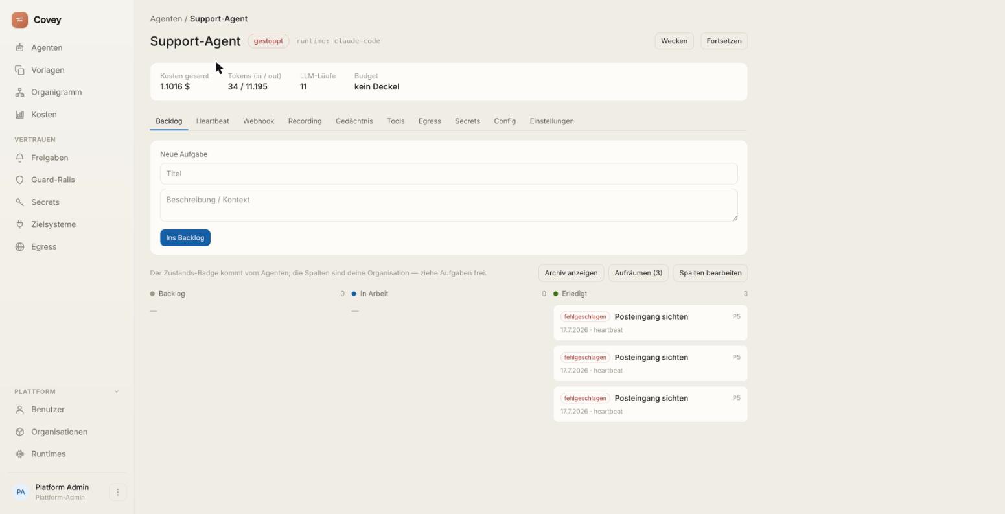Open the Platform Admin three-dot menu

117,493
